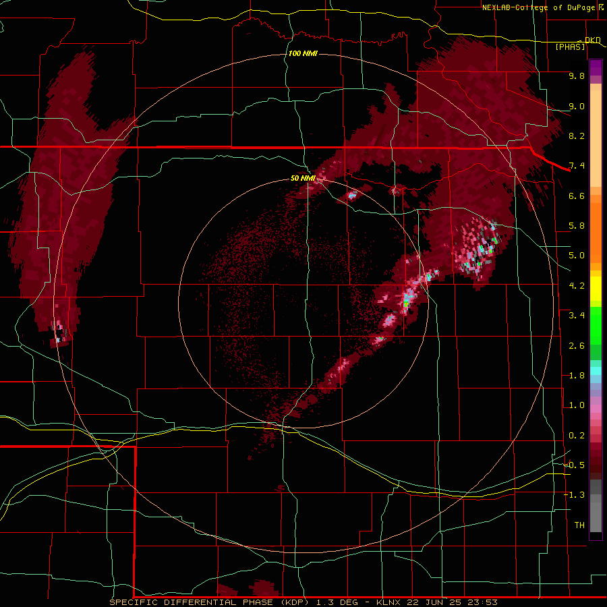Select the 8.2 scale value
Viewport: 607px width, 607px height.
(577, 136)
